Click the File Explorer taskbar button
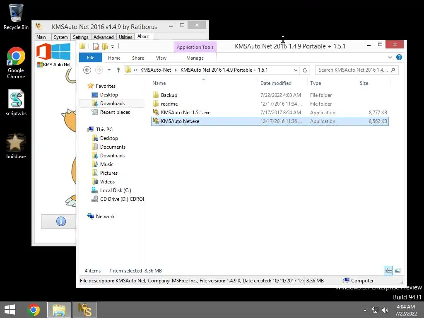 (x=59, y=310)
